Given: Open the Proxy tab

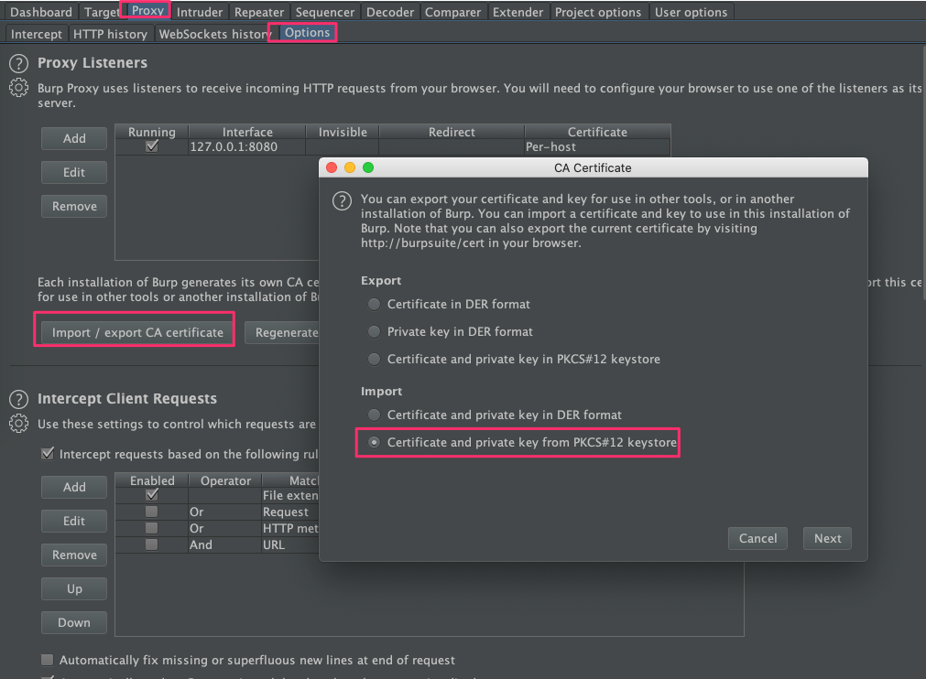Looking at the screenshot, I should (147, 10).
